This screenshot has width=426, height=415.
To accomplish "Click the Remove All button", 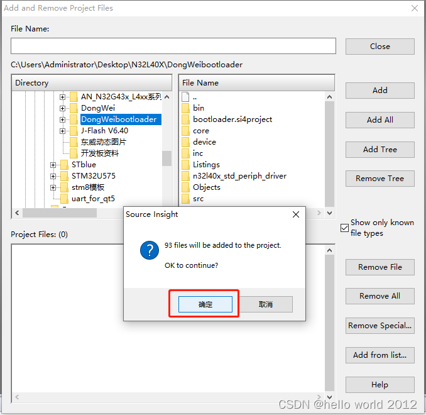I will (380, 296).
